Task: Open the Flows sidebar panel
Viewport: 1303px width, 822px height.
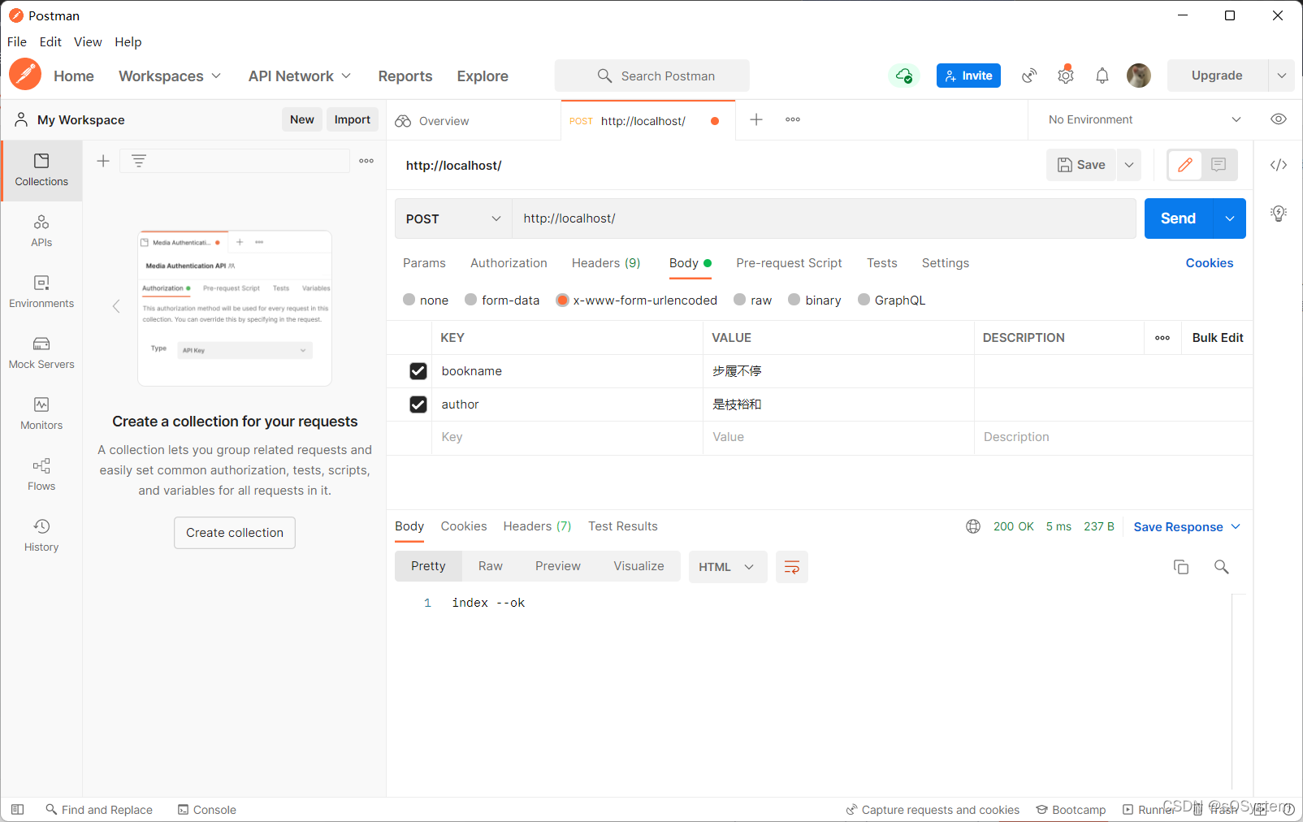Action: pyautogui.click(x=41, y=475)
